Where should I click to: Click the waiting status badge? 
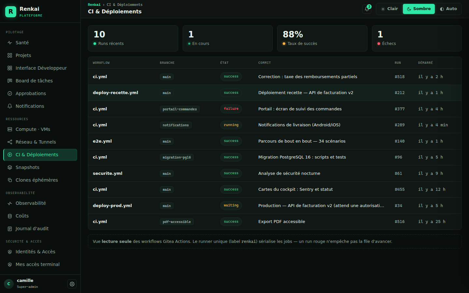(x=231, y=205)
